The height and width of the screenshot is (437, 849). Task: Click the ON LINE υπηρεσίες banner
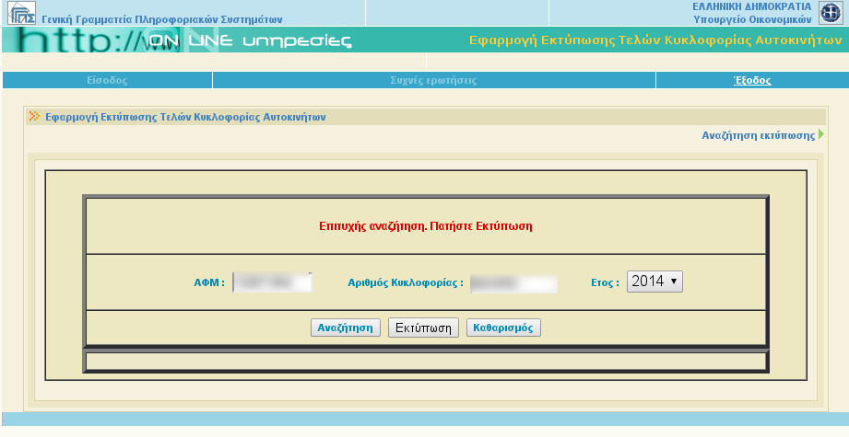pyautogui.click(x=250, y=40)
